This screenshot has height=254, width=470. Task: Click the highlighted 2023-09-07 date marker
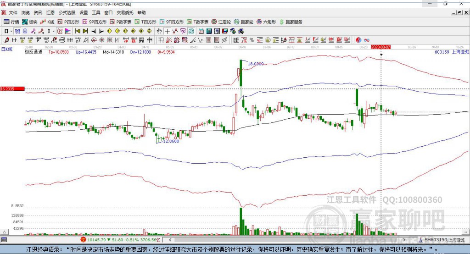coord(380,47)
